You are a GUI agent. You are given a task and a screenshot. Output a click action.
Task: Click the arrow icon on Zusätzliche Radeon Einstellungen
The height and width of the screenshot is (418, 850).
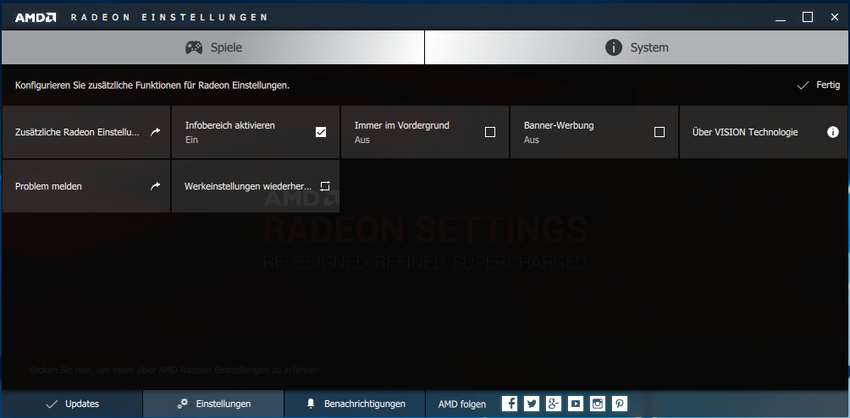[156, 131]
